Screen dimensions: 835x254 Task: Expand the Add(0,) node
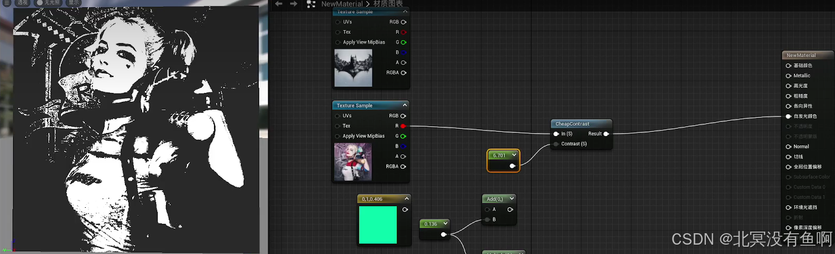[x=512, y=198]
